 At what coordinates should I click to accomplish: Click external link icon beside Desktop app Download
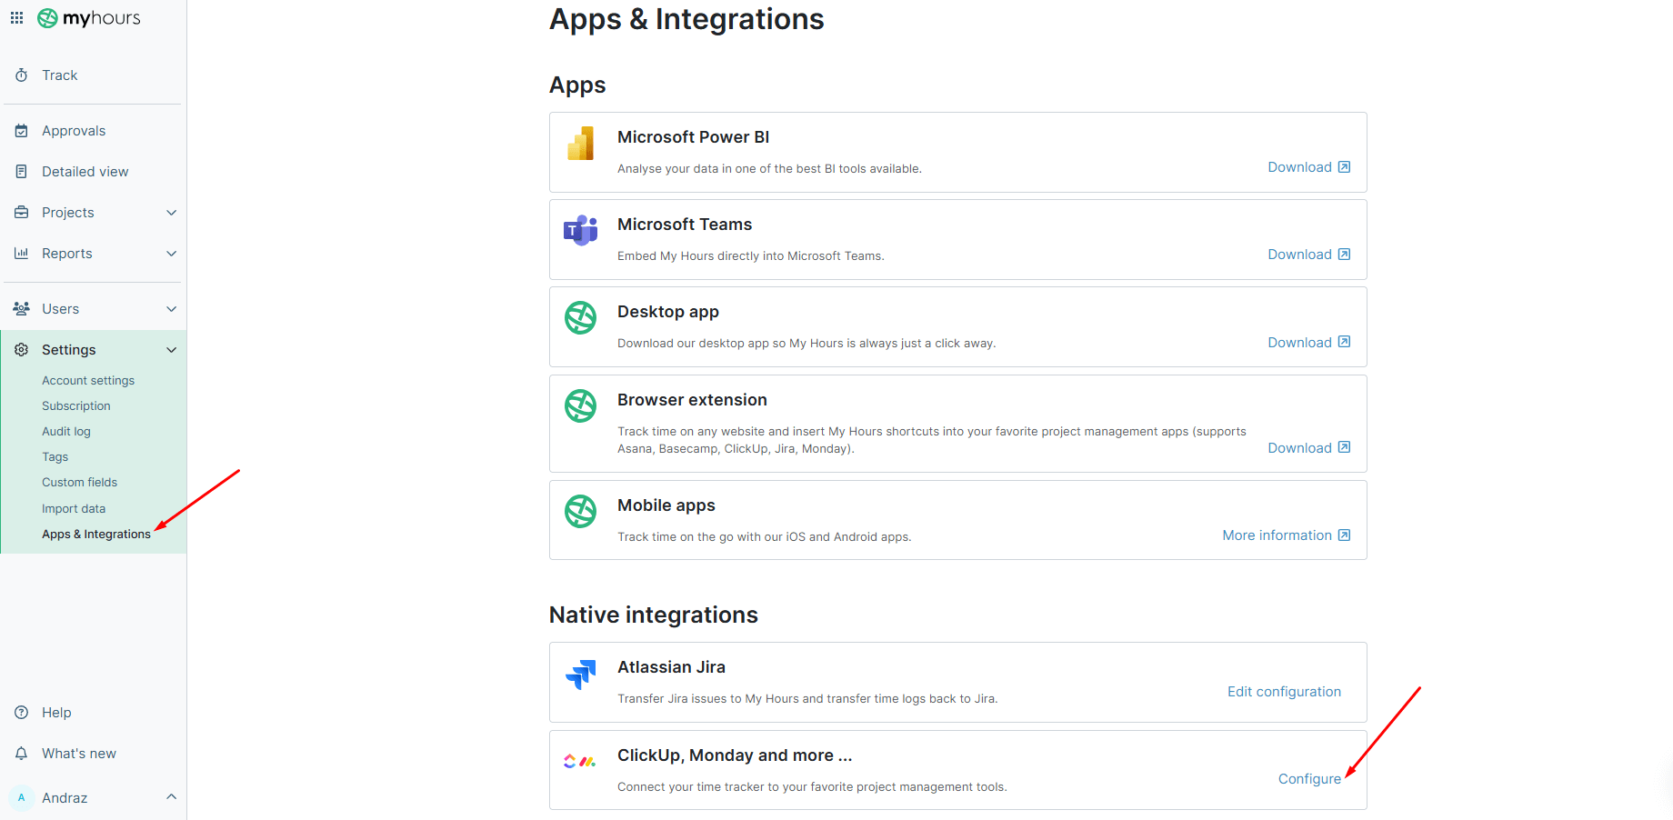pyautogui.click(x=1345, y=342)
